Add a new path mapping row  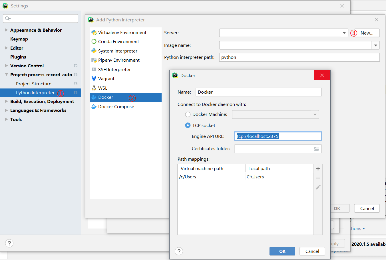click(318, 168)
